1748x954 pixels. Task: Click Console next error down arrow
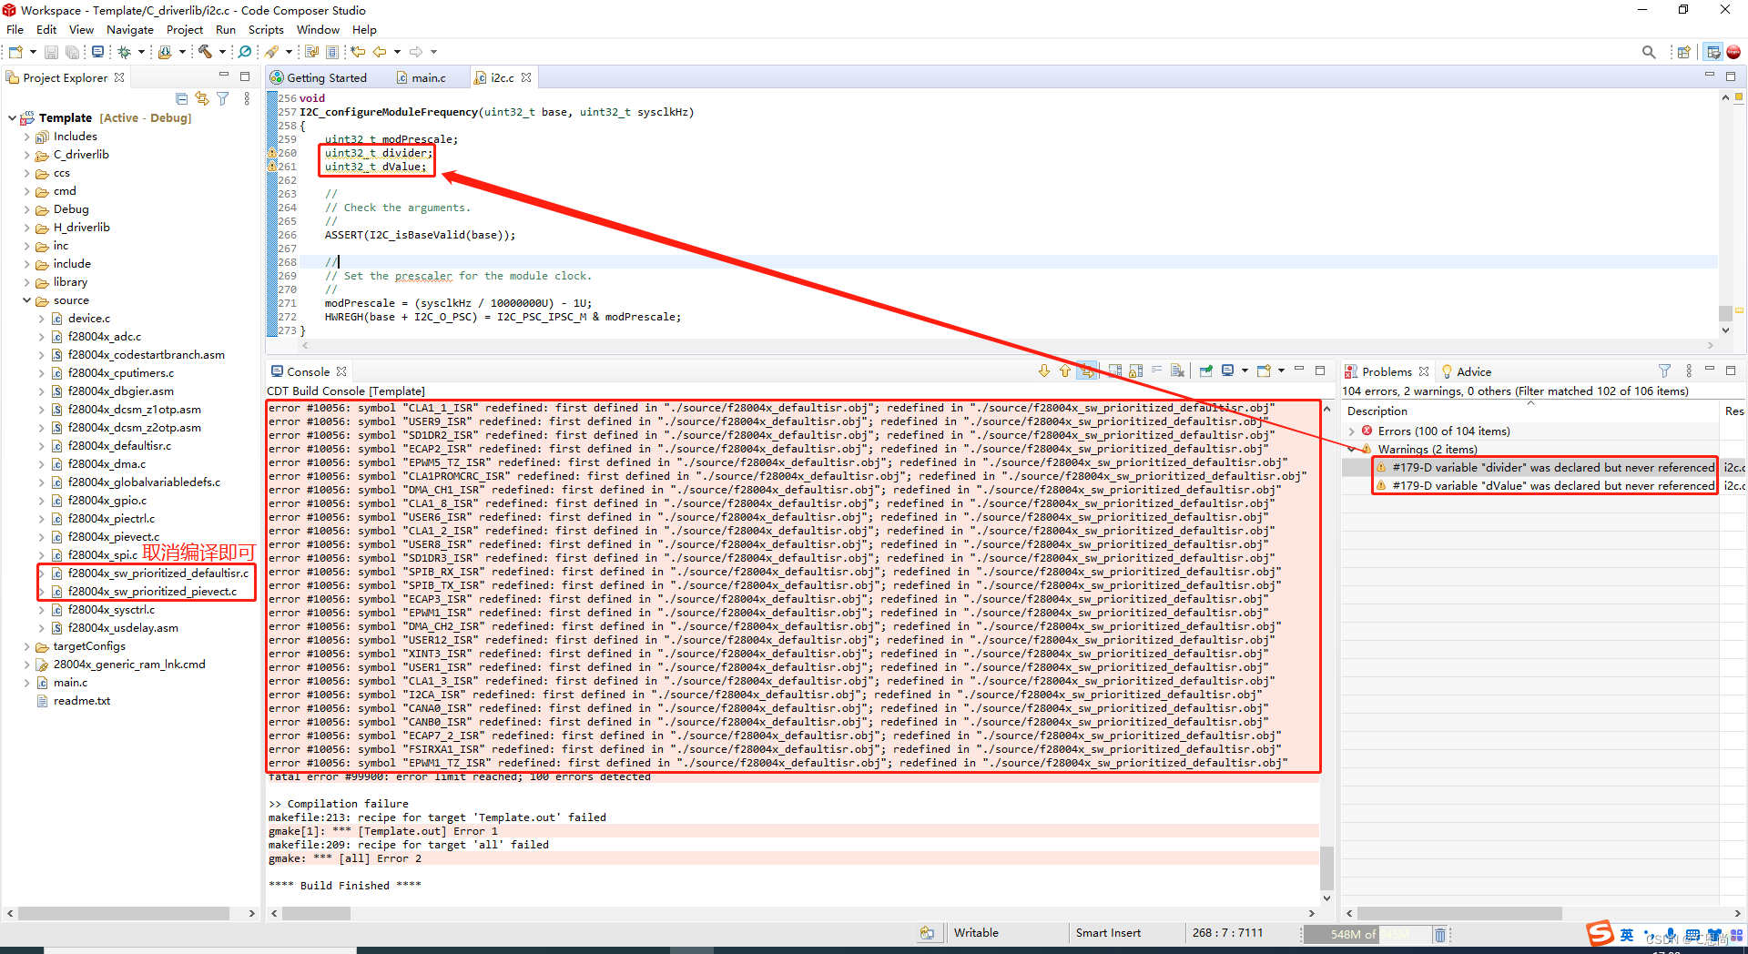click(1044, 370)
